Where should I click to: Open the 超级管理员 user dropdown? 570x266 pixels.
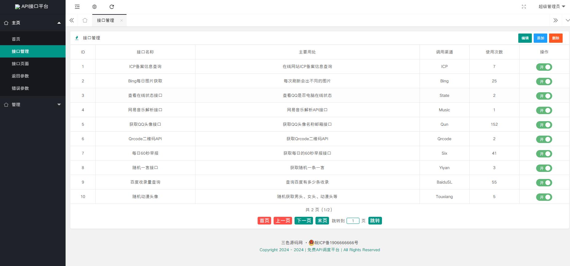click(x=552, y=6)
